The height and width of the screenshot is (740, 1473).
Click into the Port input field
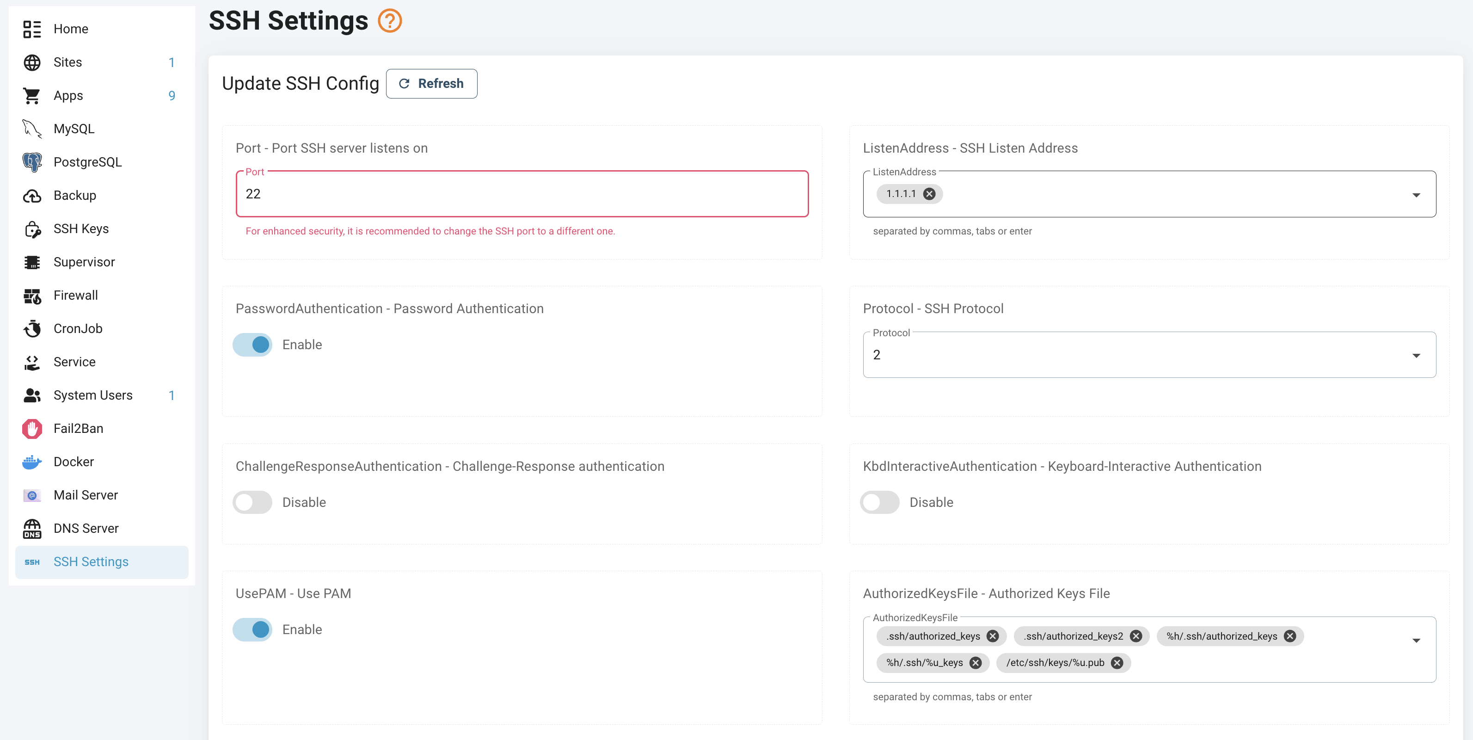tap(522, 194)
